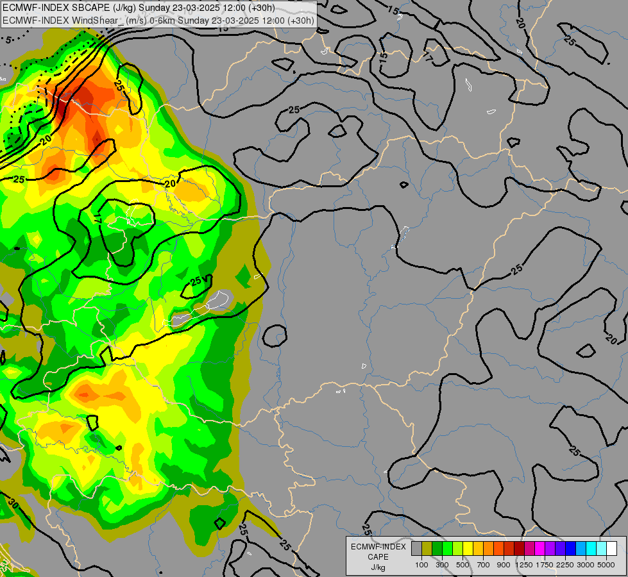Click the white swatch ending the legend

pos(611,548)
